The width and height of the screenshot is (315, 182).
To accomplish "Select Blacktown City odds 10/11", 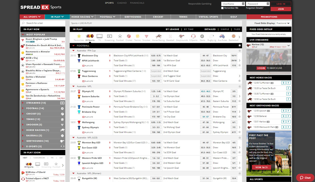I will 234,56.
